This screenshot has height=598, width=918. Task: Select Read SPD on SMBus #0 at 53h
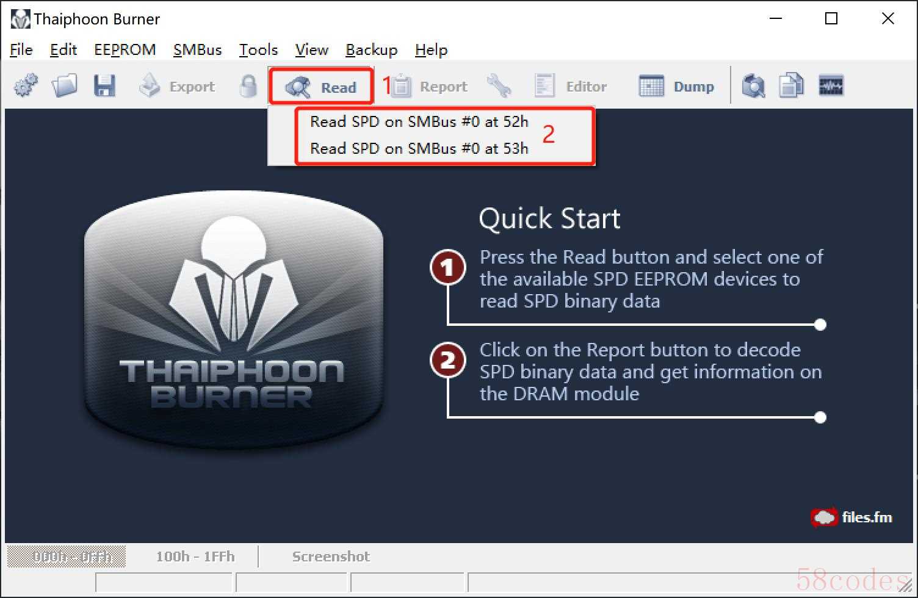(x=419, y=148)
